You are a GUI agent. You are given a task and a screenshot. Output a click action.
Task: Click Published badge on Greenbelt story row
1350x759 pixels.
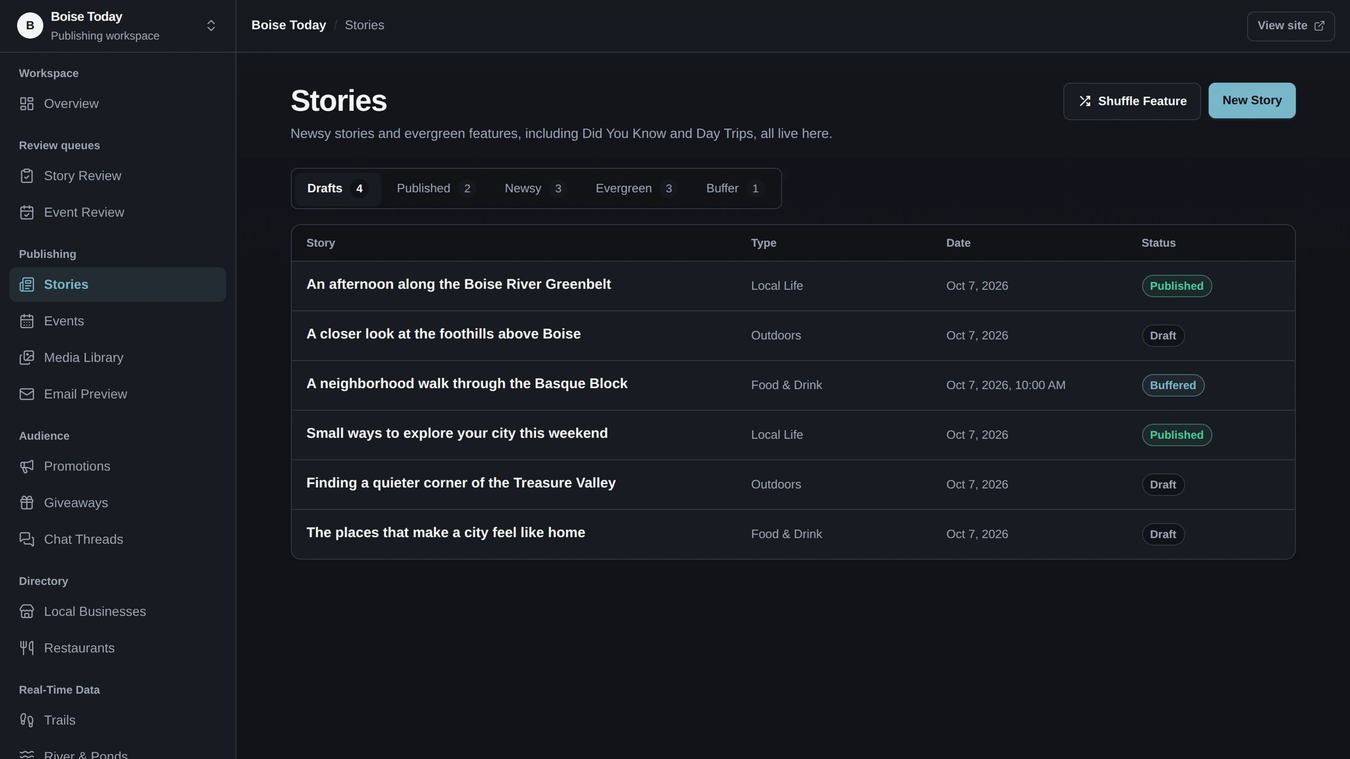(x=1177, y=286)
